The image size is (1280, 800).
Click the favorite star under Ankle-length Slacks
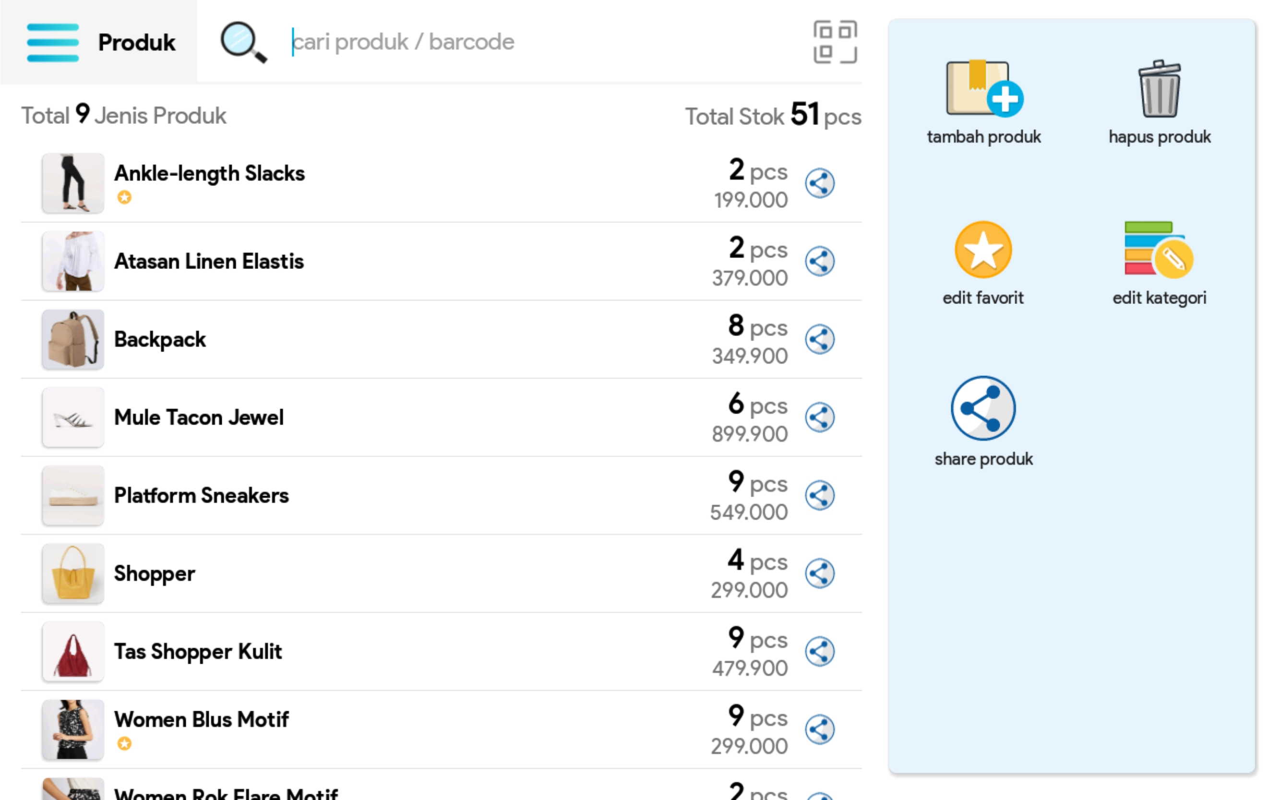(125, 197)
